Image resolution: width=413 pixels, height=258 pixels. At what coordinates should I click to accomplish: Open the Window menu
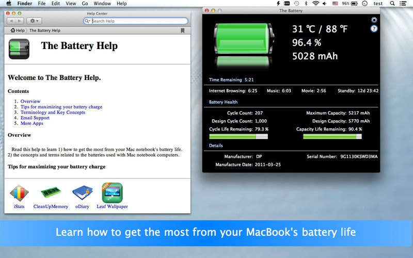(102, 4)
